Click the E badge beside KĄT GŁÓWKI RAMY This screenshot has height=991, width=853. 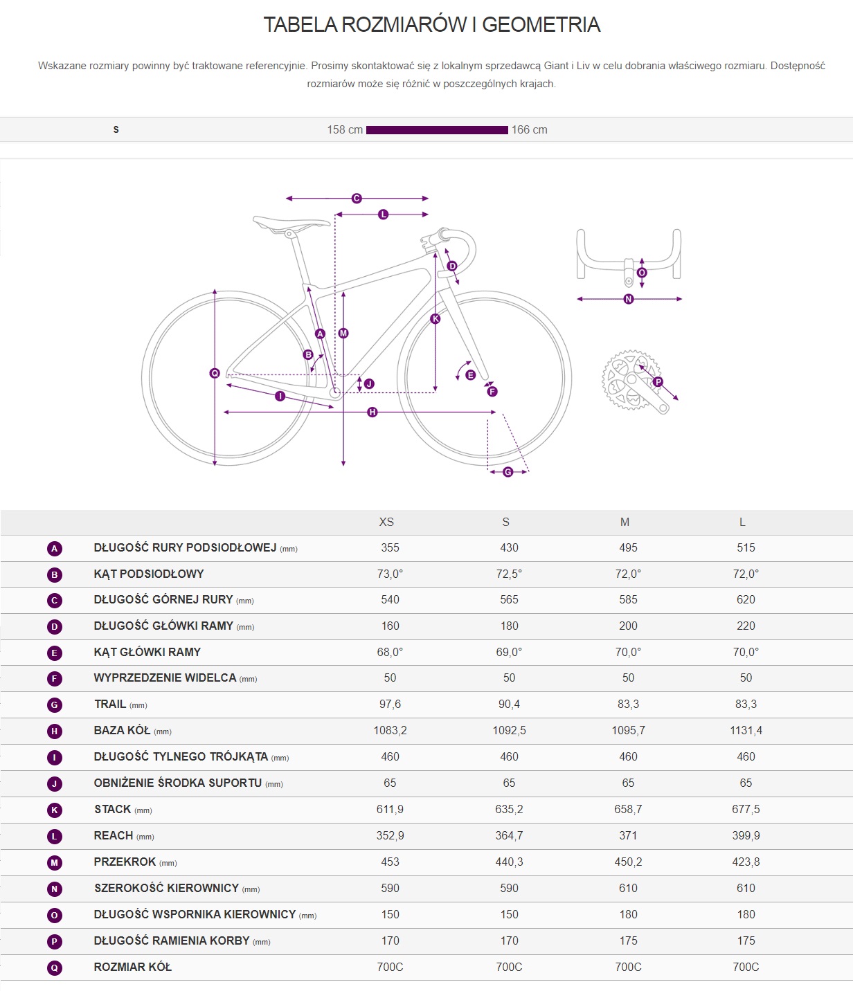(55, 653)
